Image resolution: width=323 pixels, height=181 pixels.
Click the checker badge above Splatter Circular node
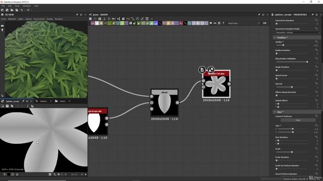(x=211, y=70)
